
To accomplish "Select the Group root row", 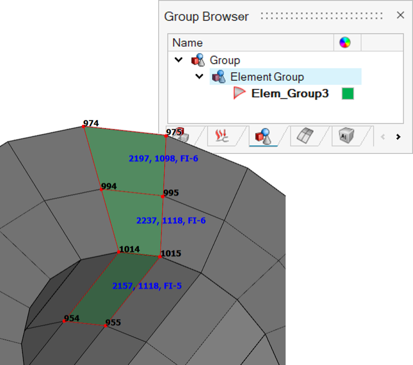I will [225, 60].
